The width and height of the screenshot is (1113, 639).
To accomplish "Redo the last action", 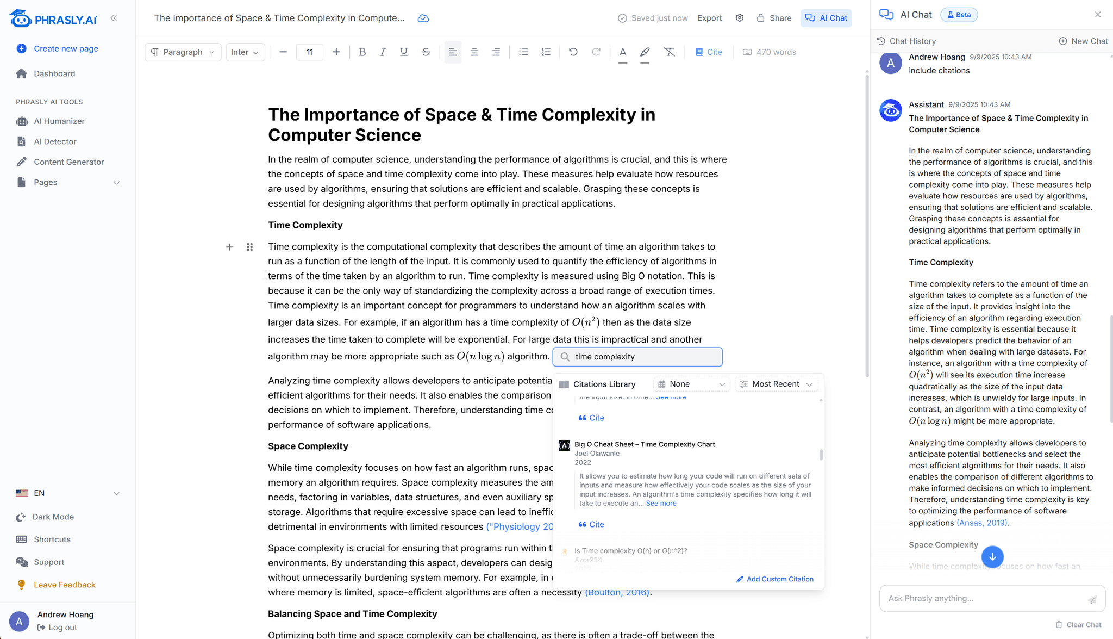I will (596, 52).
